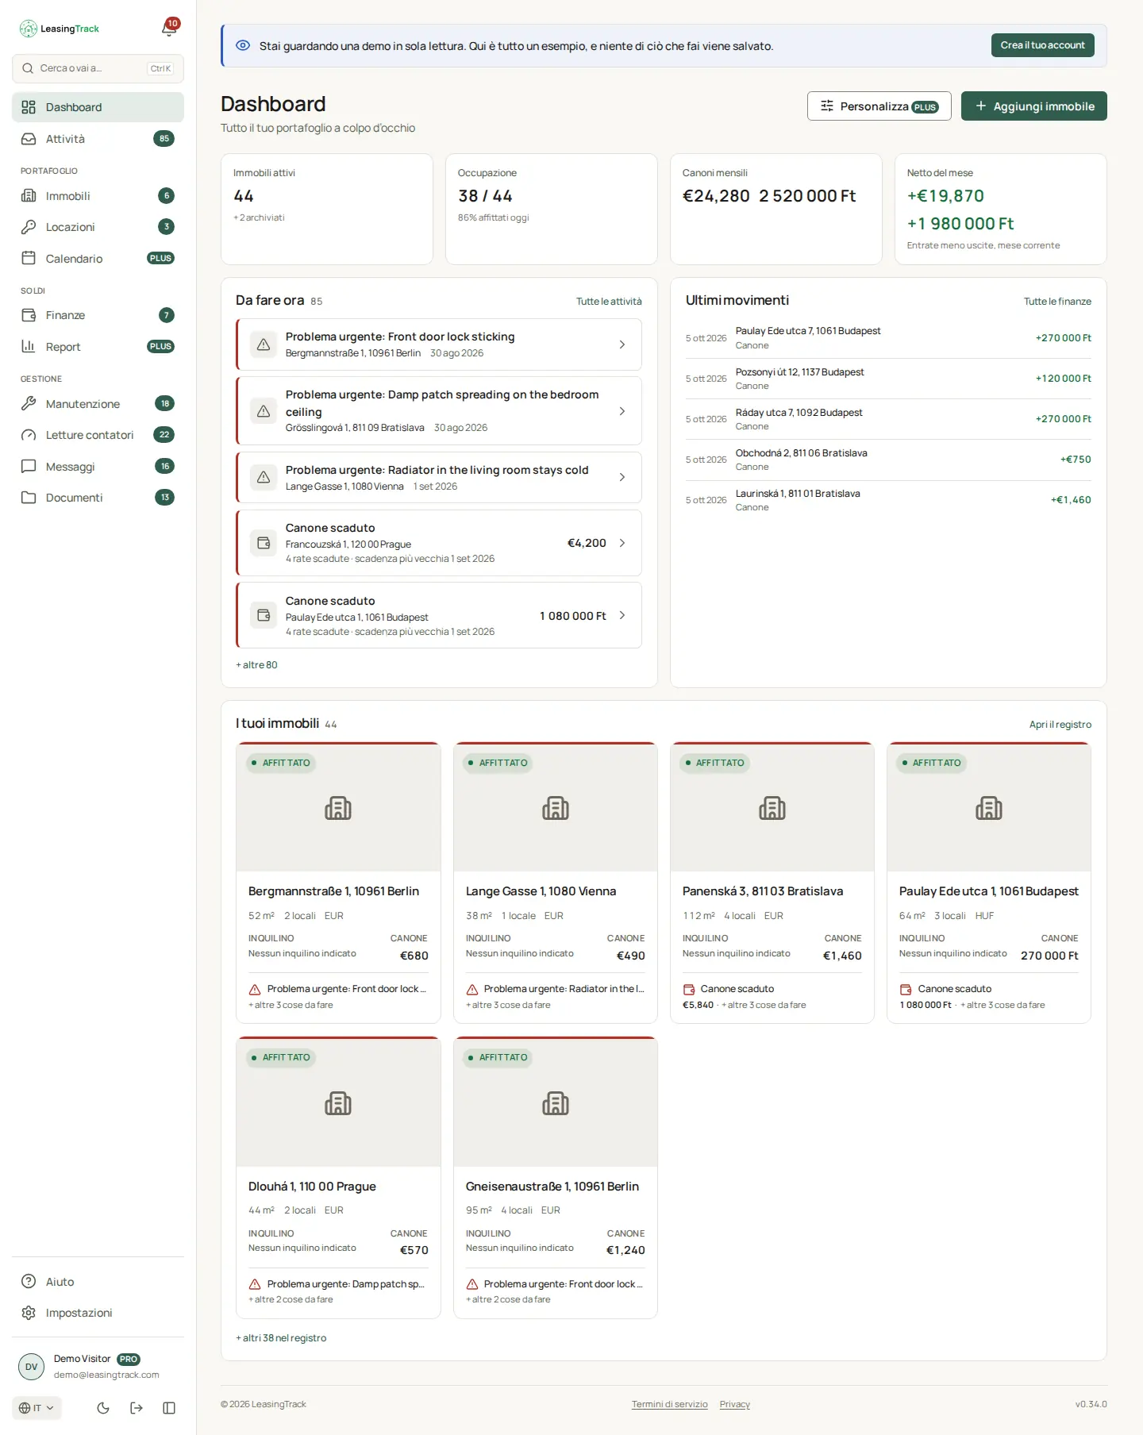This screenshot has width=1143, height=1435.
Task: Click Aggiungi immobile button
Action: point(1033,106)
